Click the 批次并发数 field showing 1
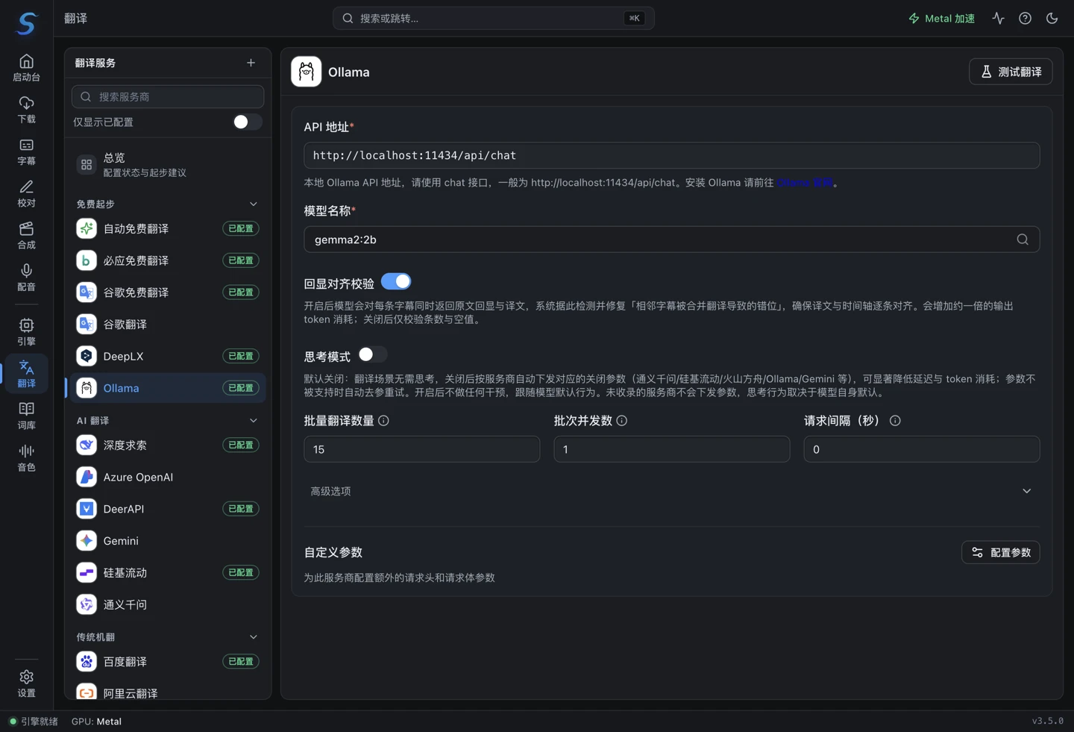 [671, 449]
